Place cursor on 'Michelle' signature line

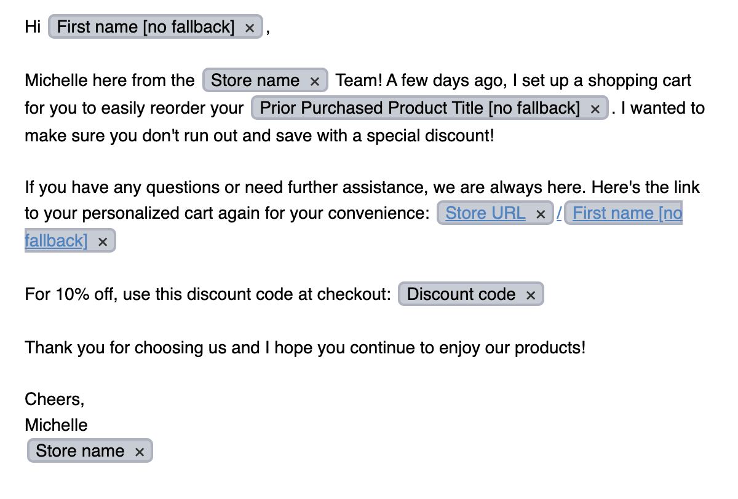click(x=56, y=425)
